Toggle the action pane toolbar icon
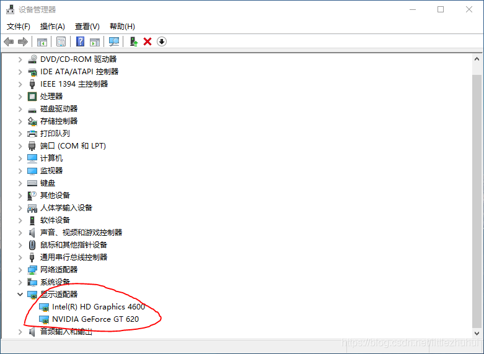 (x=95, y=41)
